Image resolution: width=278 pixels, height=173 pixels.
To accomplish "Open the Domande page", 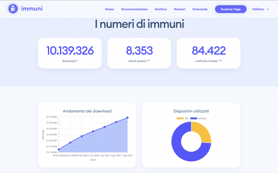I will (200, 9).
